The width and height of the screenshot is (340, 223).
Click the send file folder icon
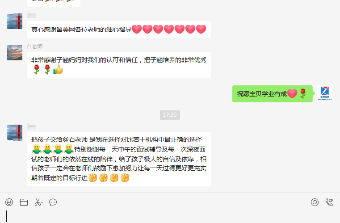tap(24, 202)
